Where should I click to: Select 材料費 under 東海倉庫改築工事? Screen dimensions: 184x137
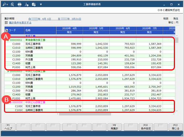(x=29, y=52)
